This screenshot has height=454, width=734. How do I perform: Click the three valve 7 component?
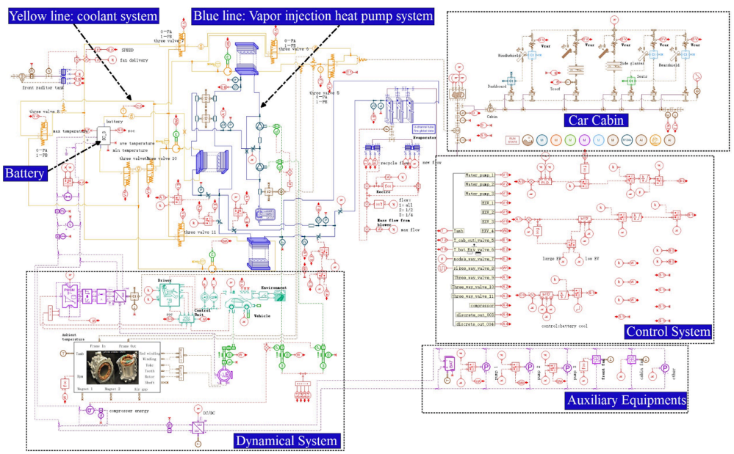[181, 43]
